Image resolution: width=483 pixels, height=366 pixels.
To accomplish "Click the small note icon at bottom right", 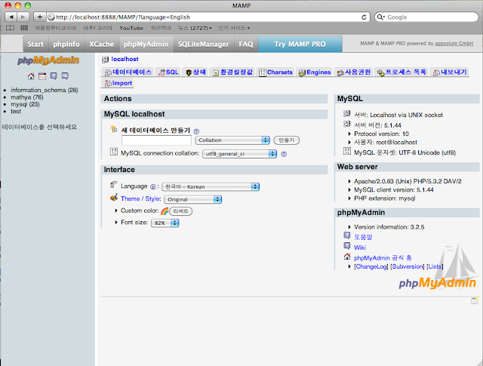I will point(475,300).
